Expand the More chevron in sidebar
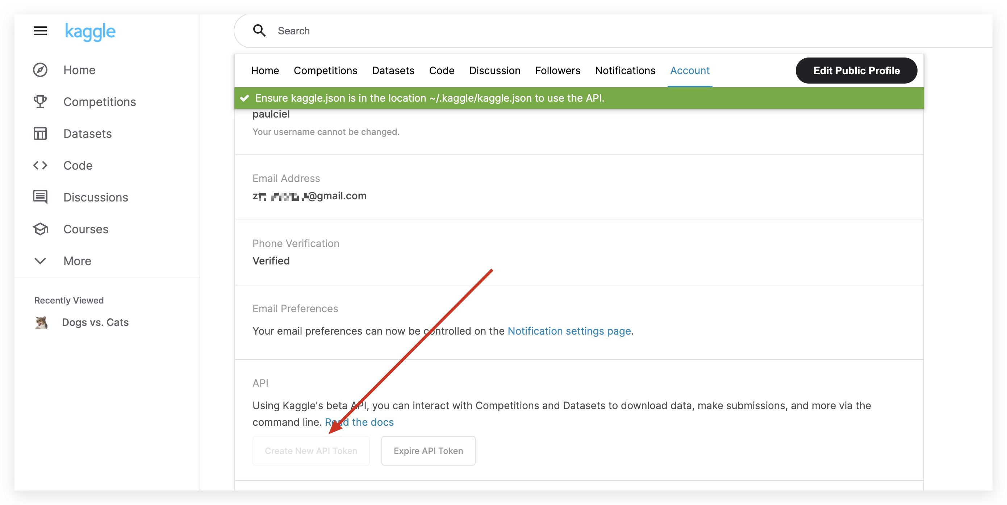Image resolution: width=1007 pixels, height=505 pixels. point(40,261)
